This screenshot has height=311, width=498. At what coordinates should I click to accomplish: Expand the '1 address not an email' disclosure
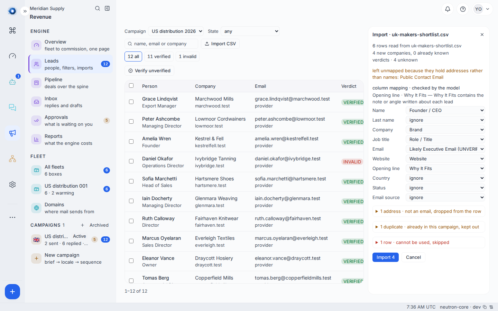pos(428,211)
